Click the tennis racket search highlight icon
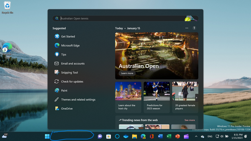 coord(191,19)
